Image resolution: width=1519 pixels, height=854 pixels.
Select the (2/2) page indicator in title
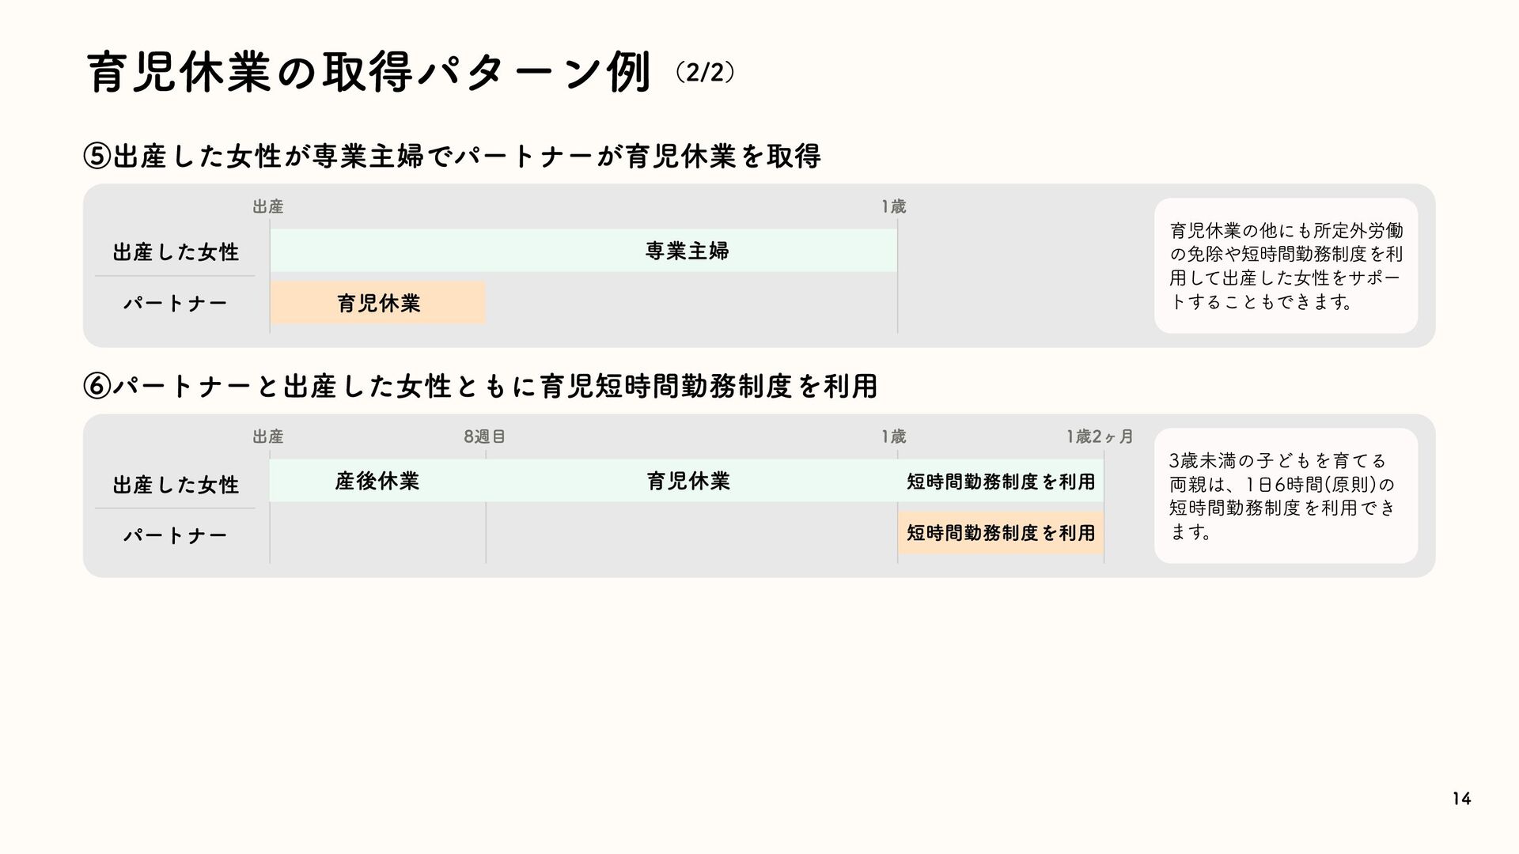point(706,73)
